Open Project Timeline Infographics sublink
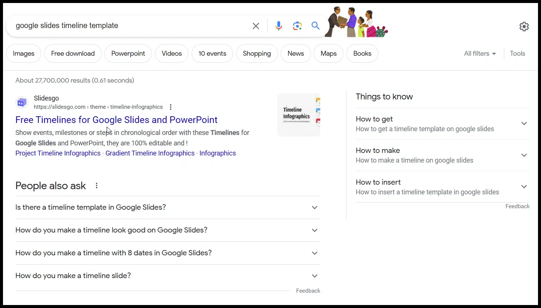Image resolution: width=541 pixels, height=308 pixels. (58, 153)
